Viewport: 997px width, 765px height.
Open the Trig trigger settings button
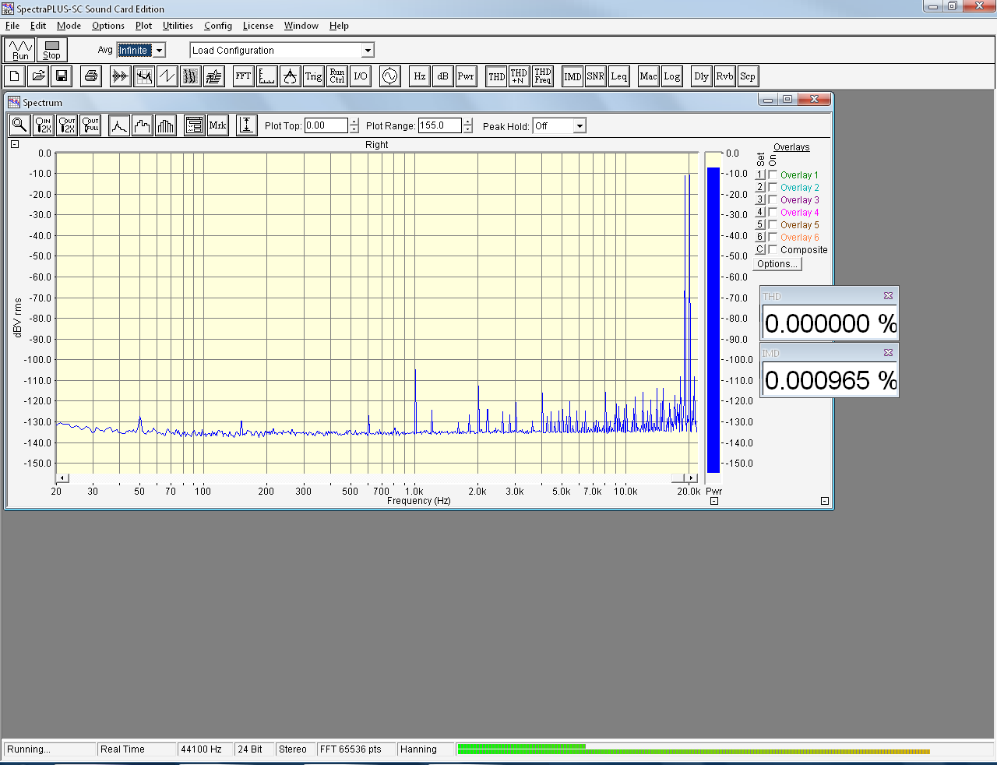coord(314,76)
